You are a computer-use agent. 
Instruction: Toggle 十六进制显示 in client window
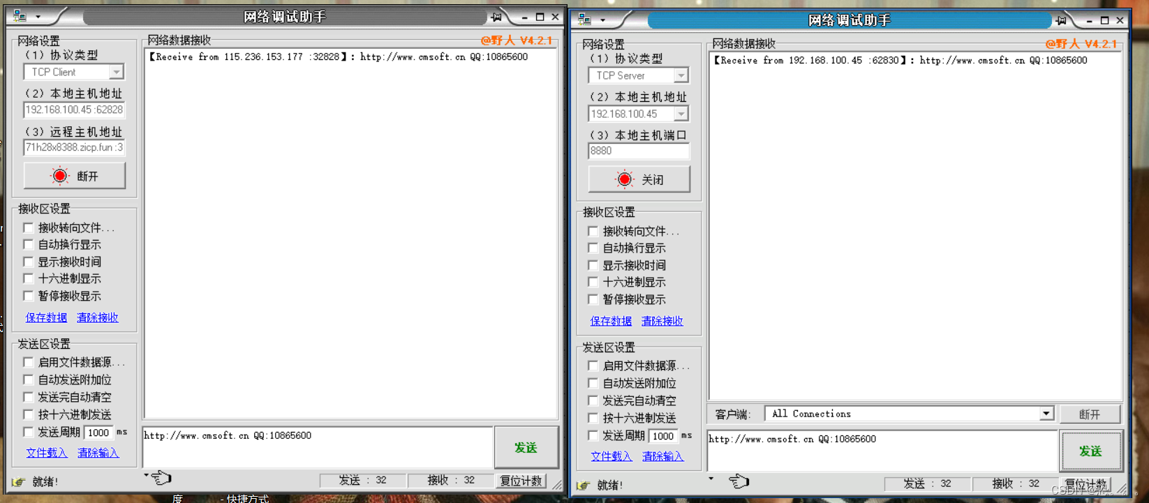point(29,278)
